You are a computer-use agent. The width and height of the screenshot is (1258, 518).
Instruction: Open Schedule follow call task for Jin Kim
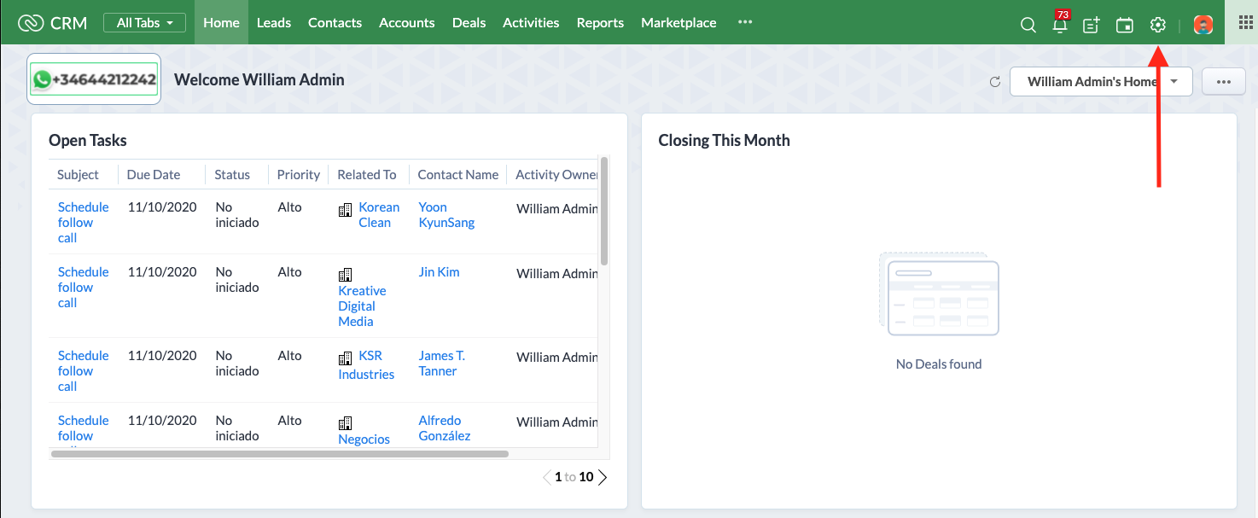tap(84, 288)
